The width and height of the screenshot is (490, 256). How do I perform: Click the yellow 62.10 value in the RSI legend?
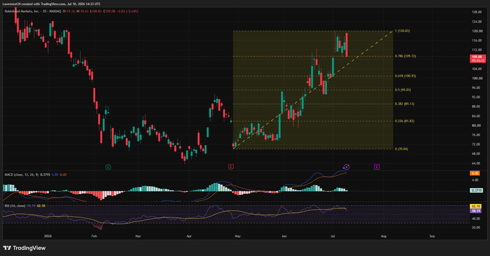click(x=41, y=206)
